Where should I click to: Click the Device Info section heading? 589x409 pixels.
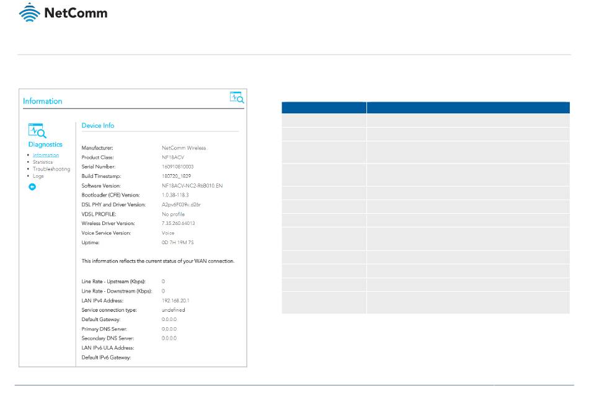pyautogui.click(x=98, y=125)
